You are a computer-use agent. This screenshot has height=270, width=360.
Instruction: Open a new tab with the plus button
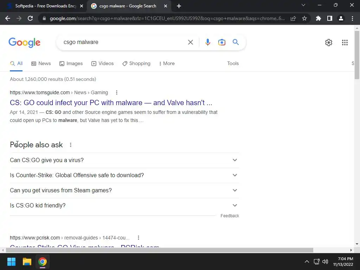[x=179, y=6]
